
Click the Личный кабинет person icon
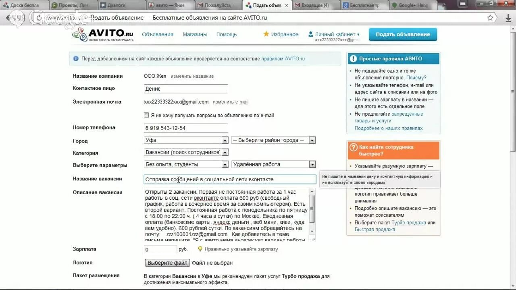(311, 34)
